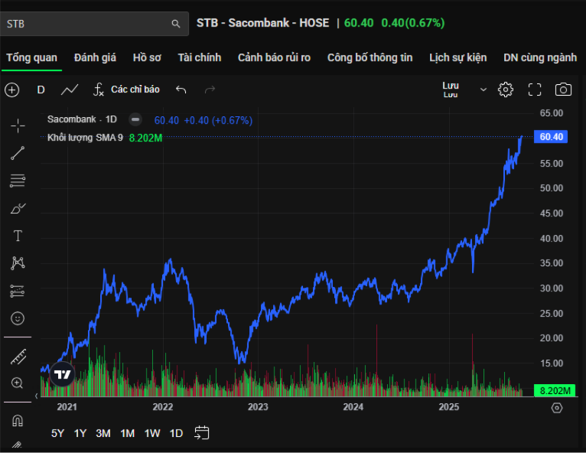Click the STB search input field
The width and height of the screenshot is (586, 453).
coord(88,24)
